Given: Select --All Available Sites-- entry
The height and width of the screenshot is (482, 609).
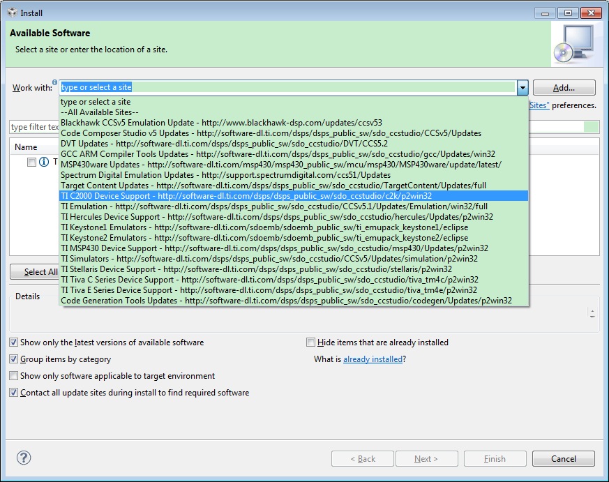Looking at the screenshot, I should coord(294,112).
